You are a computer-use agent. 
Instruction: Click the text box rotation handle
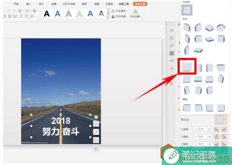61,110
